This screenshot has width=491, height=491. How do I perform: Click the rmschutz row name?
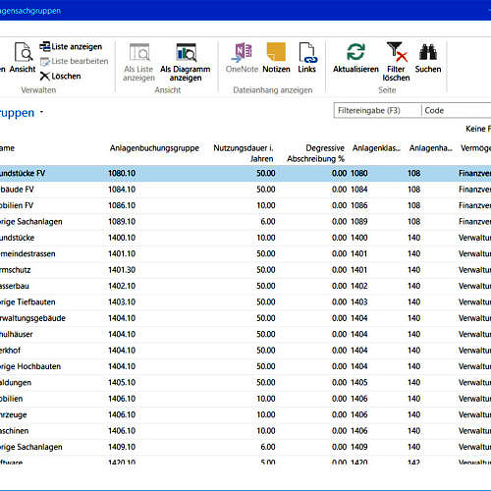pyautogui.click(x=16, y=270)
